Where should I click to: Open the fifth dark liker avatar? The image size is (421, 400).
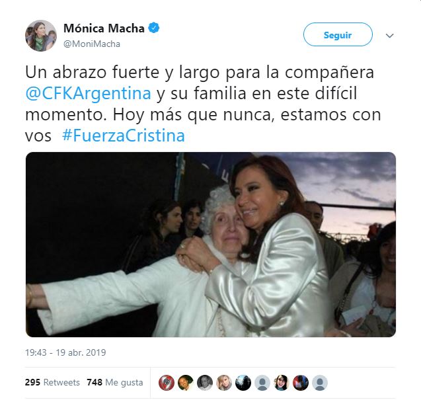pos(243,383)
